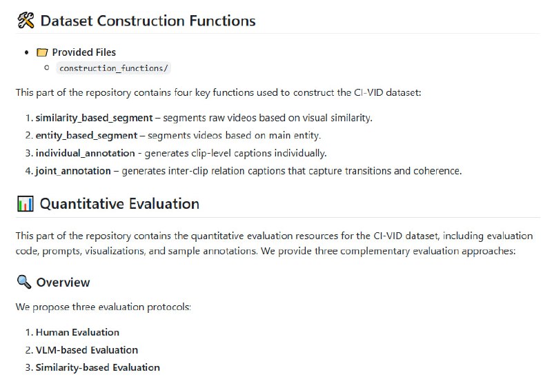Click the Human Evaluation list item
This screenshot has width=552, height=388.
tap(77, 332)
